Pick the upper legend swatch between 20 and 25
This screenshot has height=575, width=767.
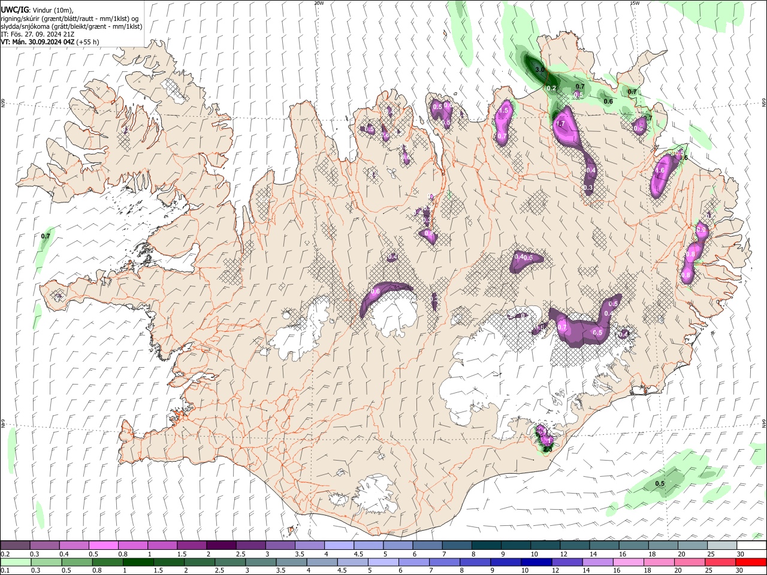693,546
